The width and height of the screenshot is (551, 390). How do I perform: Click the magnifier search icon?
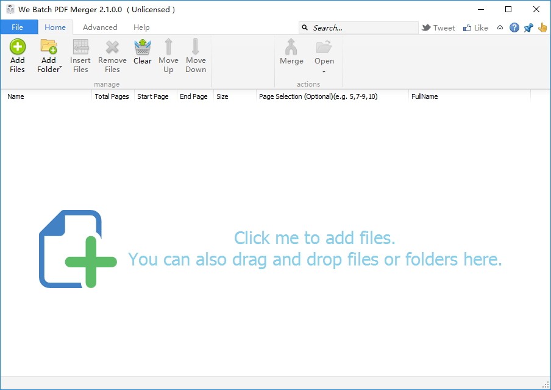tap(305, 27)
